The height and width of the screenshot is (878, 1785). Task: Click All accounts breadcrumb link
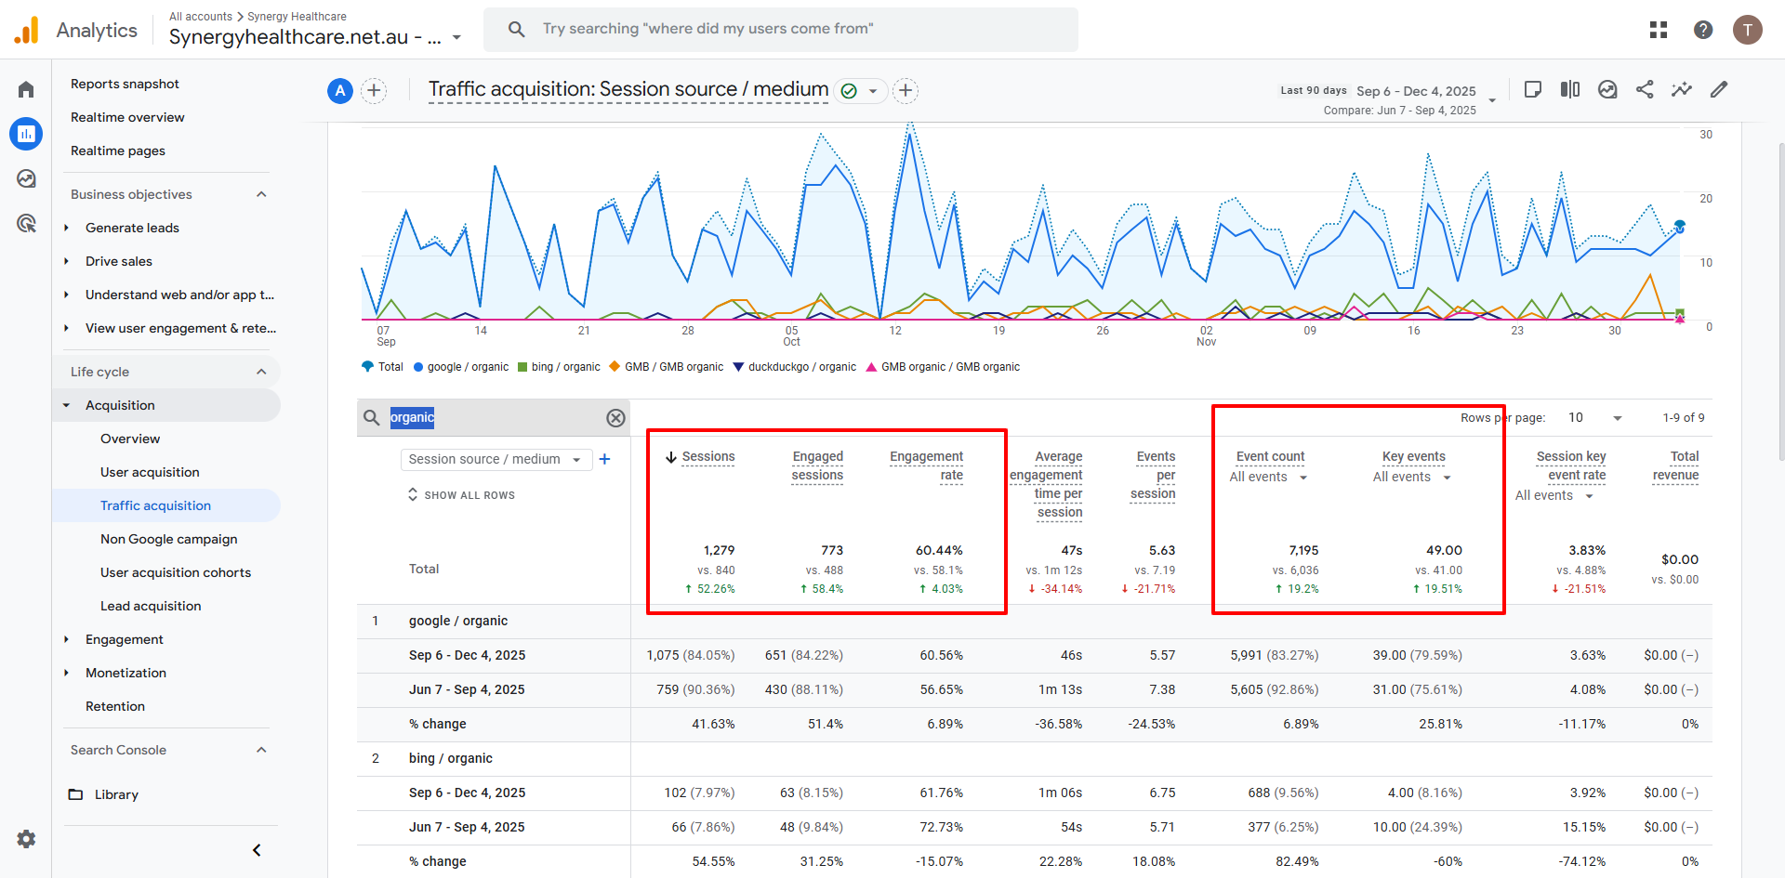coord(201,17)
